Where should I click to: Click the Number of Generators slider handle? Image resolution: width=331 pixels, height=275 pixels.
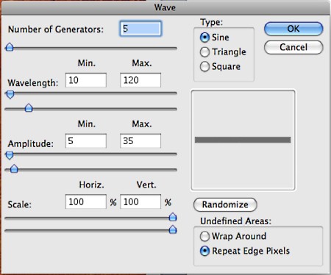pyautogui.click(x=10, y=47)
